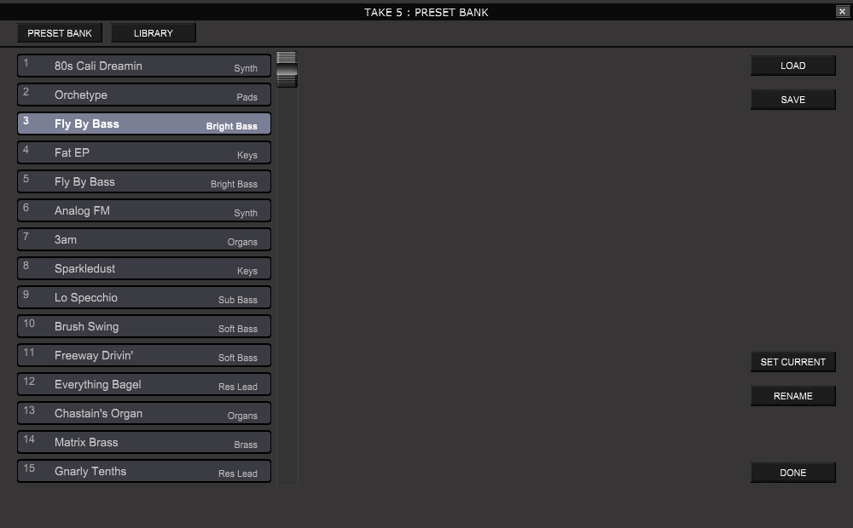Viewport: 853px width, 528px height.
Task: Select Everything Bagel res lead preset
Action: [143, 385]
